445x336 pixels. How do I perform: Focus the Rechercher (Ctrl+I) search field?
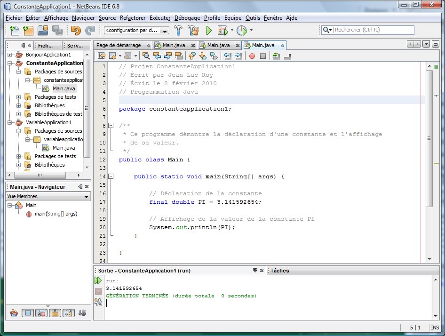tap(374, 30)
